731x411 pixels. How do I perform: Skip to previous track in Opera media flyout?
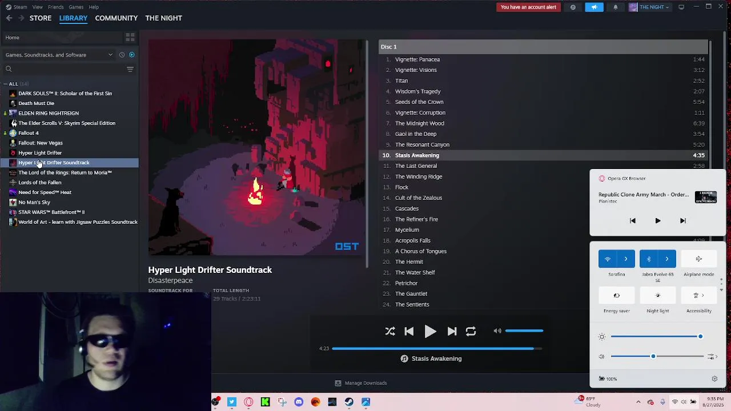pos(633,221)
